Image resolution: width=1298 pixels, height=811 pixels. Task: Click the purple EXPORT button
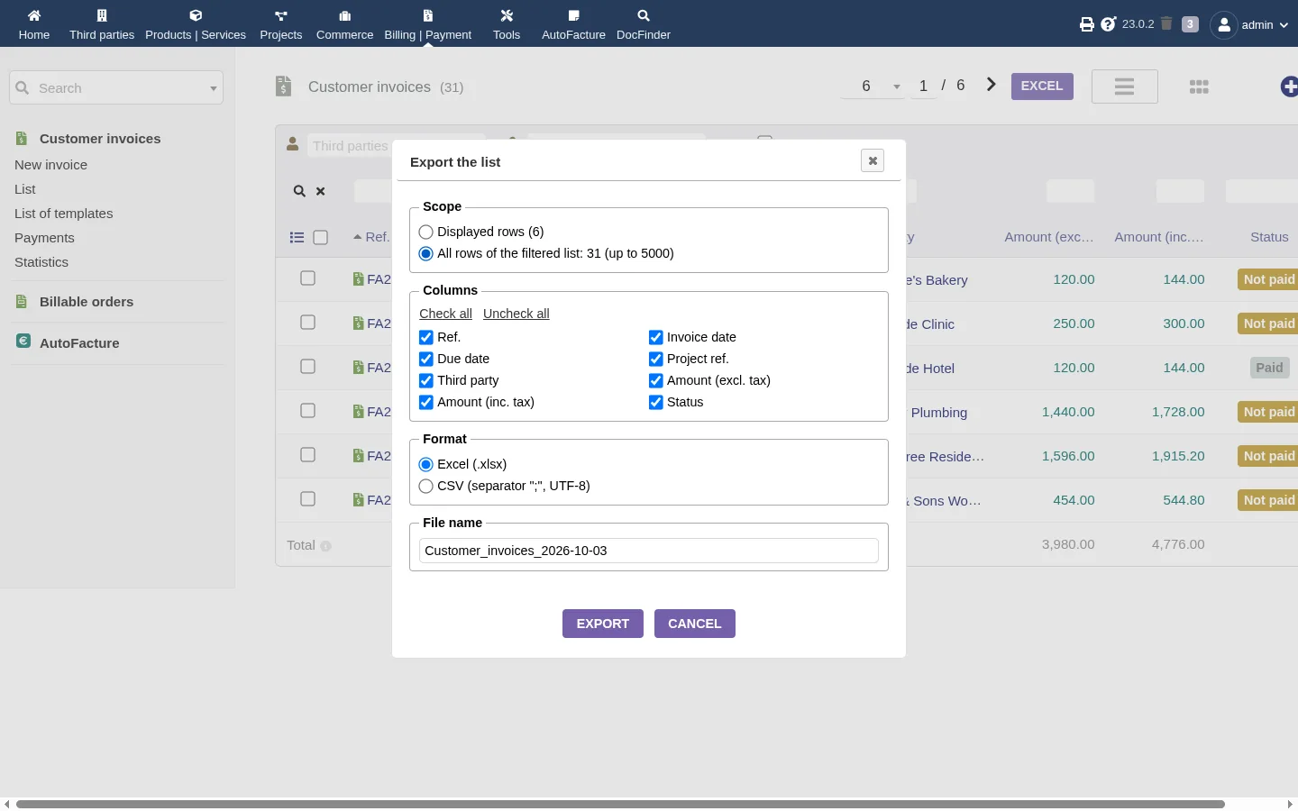coord(603,624)
